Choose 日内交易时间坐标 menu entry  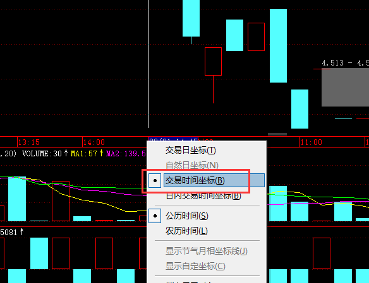point(203,195)
